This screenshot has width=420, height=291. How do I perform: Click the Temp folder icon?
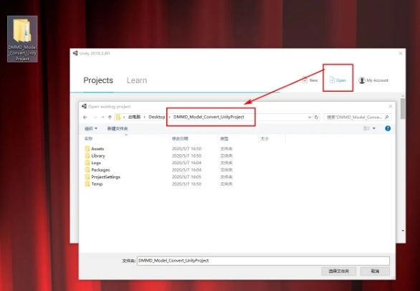click(x=87, y=184)
